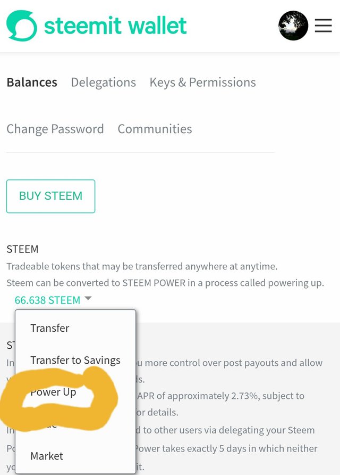Open the profile avatar picture
340x475 pixels.
click(293, 26)
